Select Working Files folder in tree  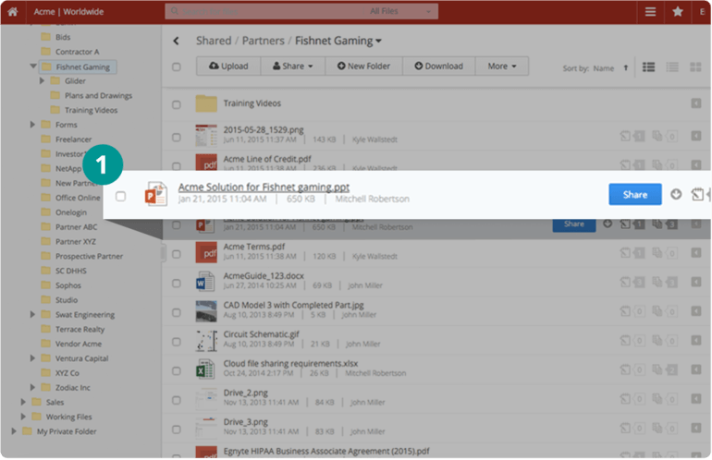point(68,417)
